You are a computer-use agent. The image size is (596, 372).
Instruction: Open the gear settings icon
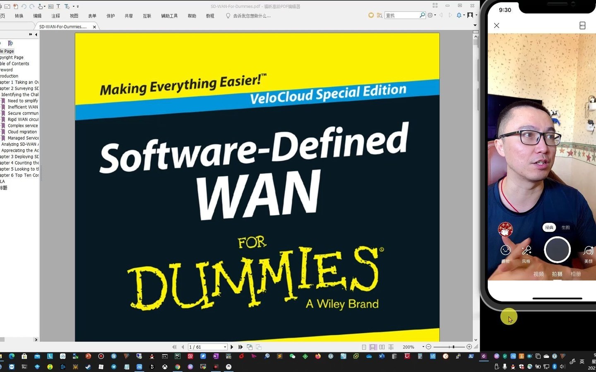[430, 15]
